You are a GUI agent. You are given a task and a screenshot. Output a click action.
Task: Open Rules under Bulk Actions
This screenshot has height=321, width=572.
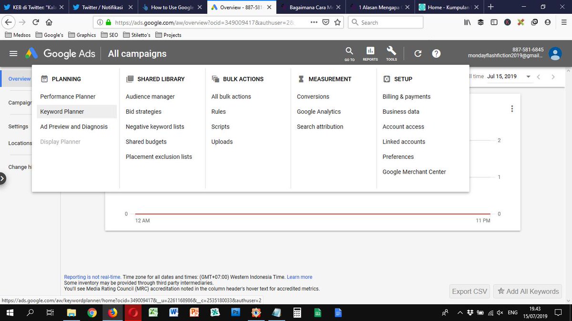tap(219, 112)
